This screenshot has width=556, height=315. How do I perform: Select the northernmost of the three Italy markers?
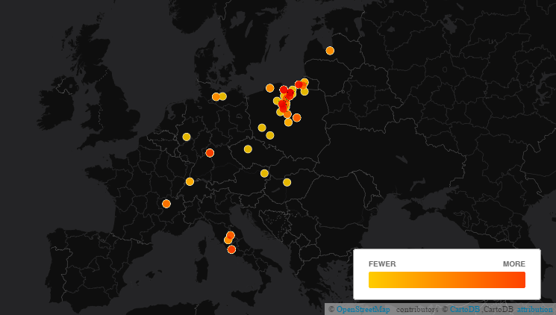click(x=231, y=235)
